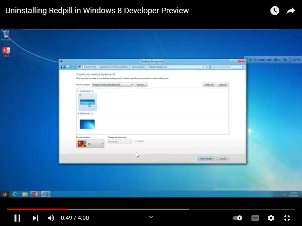Click the Forward arrow in Desktop Background window
The height and width of the screenshot is (226, 302).
click(68, 67)
